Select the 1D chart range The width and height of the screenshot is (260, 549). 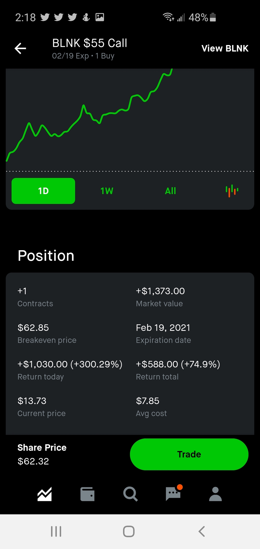pyautogui.click(x=43, y=191)
